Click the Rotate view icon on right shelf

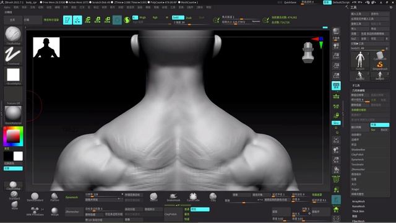(x=336, y=170)
